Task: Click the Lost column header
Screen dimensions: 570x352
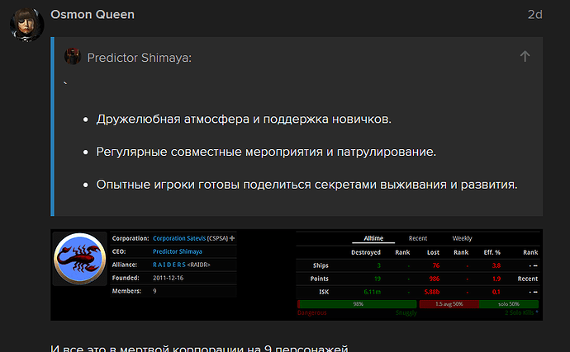Action: (x=433, y=252)
